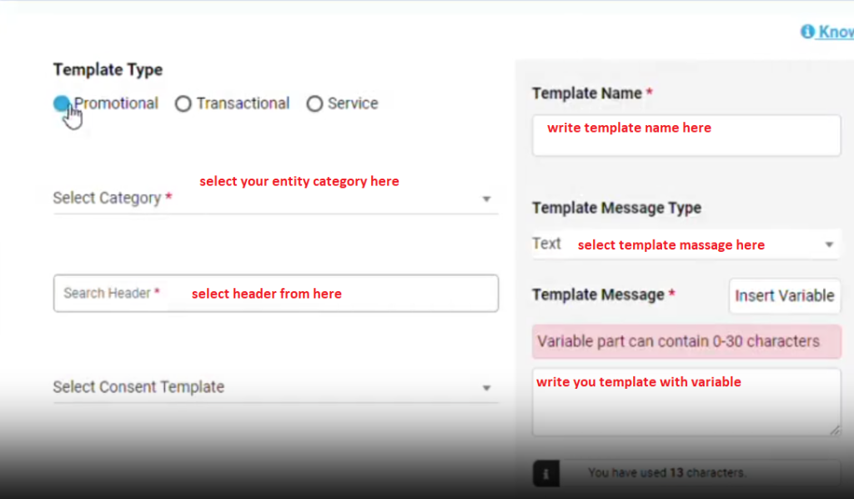Screen dimensions: 854x499
Task: Click the blue info icon near Know link
Action: pos(807,32)
